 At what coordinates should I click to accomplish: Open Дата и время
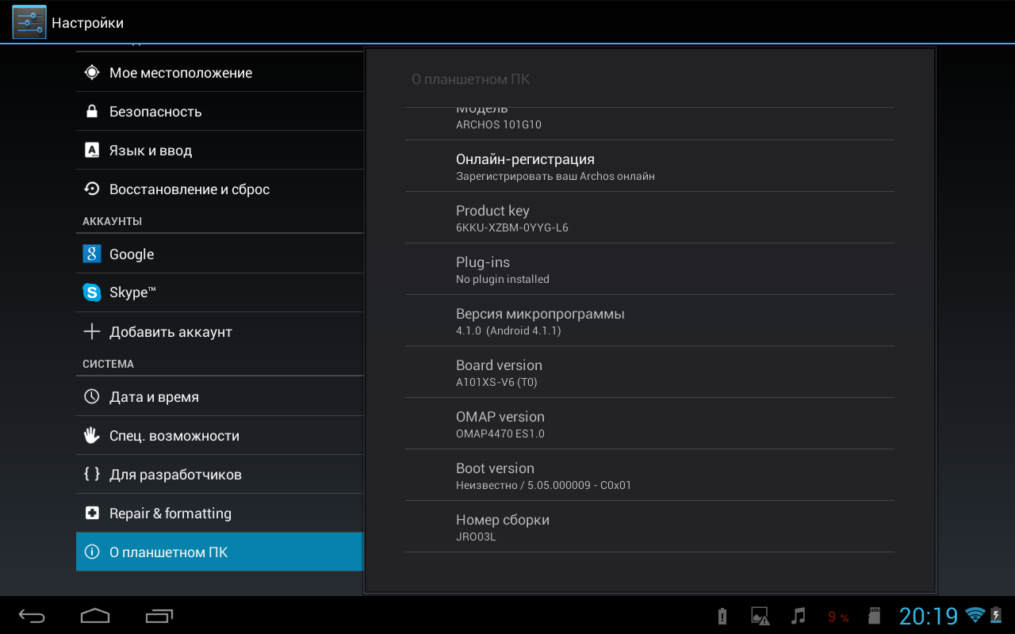click(220, 396)
